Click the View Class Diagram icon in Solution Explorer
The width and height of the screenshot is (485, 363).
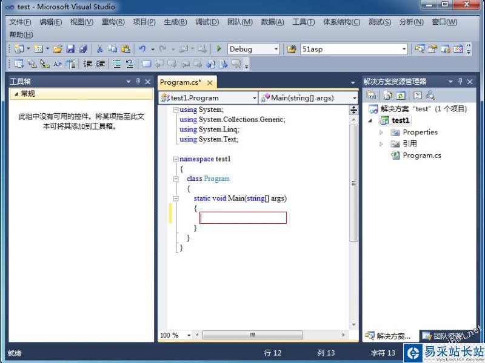[x=430, y=95]
